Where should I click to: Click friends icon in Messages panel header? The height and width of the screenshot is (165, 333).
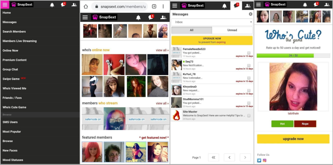coord(248,6)
